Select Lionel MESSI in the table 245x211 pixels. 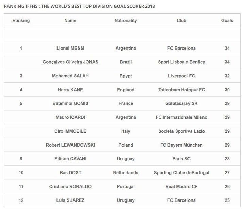point(70,49)
